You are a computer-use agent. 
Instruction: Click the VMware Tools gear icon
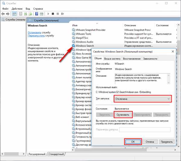pyautogui.click(x=74, y=34)
